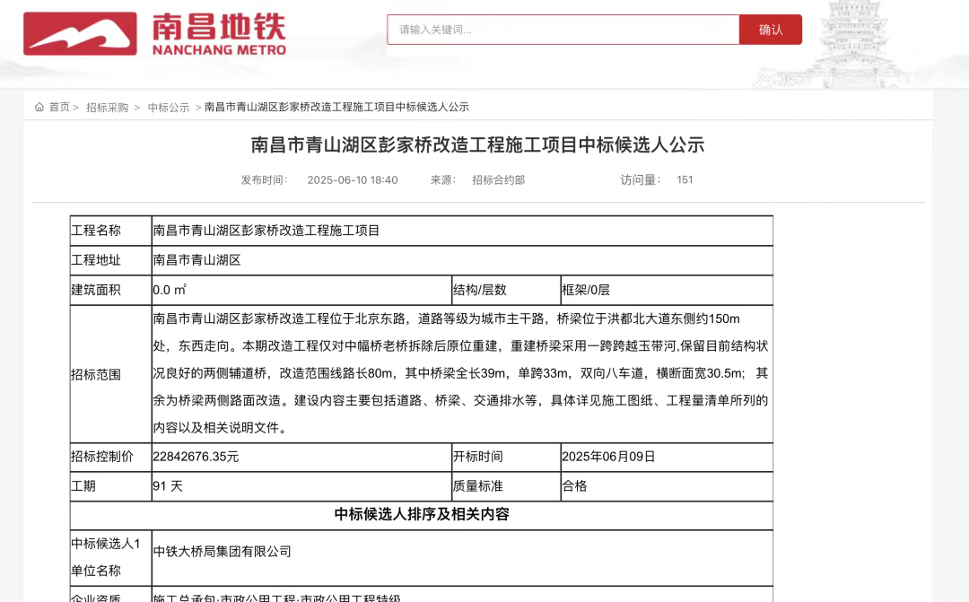969x602 pixels.
Task: Click the publish time 2025-06-10 18:40
Action: click(x=352, y=179)
